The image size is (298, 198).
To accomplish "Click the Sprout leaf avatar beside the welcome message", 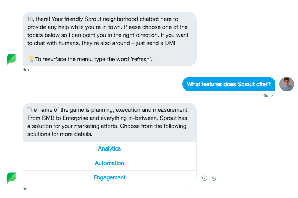I will pyautogui.click(x=12, y=59).
